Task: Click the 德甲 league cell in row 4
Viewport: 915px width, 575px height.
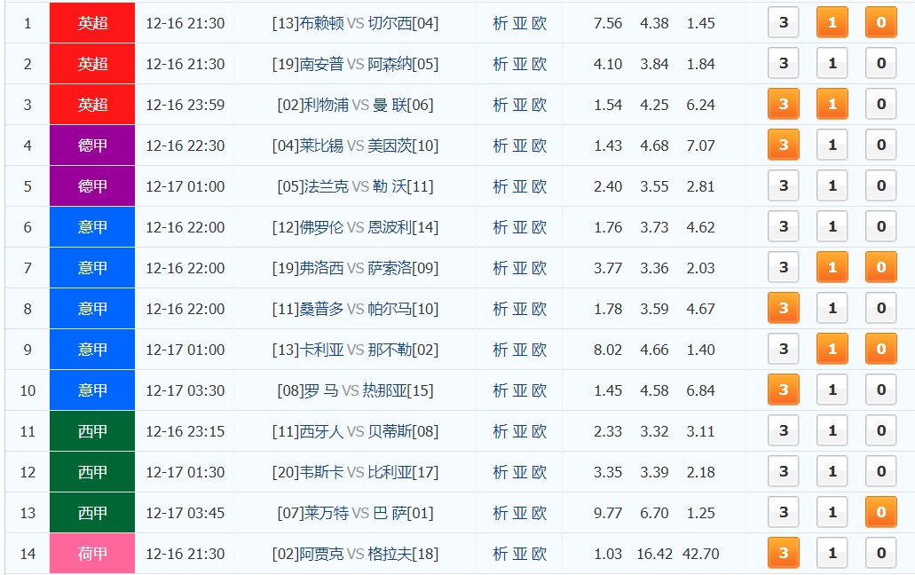Action: point(92,146)
